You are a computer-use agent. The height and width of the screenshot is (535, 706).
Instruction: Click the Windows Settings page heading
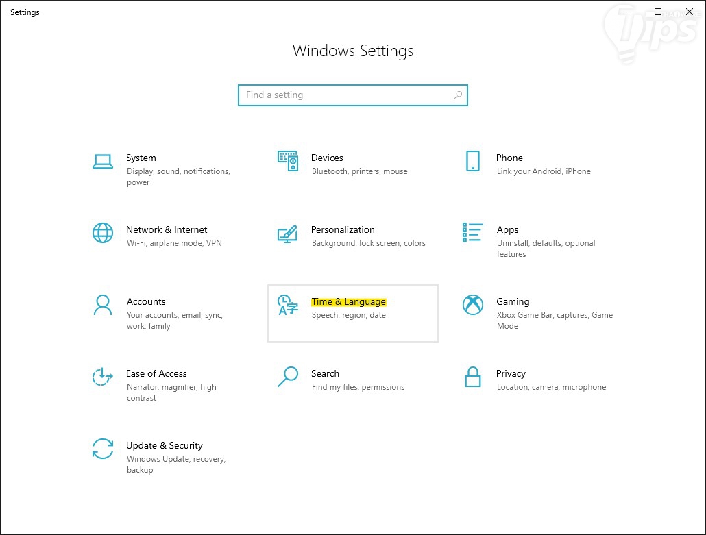353,51
